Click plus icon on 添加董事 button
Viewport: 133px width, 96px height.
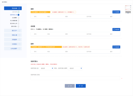[x=114, y=12]
